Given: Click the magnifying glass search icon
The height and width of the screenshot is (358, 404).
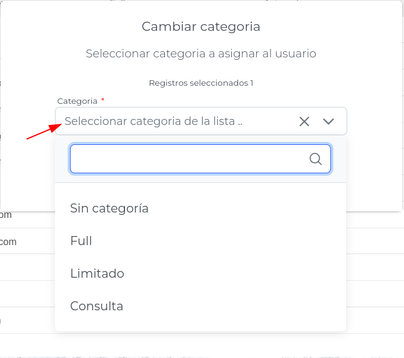Looking at the screenshot, I should tap(316, 159).
